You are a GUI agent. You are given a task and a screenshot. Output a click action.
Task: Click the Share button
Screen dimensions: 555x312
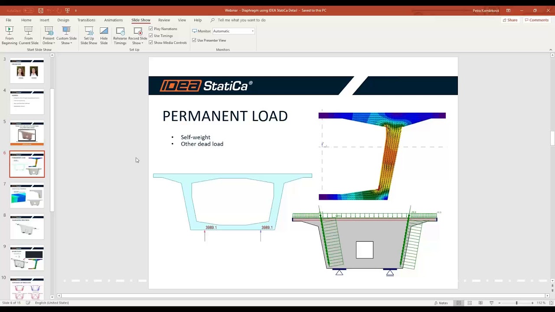tap(509, 20)
